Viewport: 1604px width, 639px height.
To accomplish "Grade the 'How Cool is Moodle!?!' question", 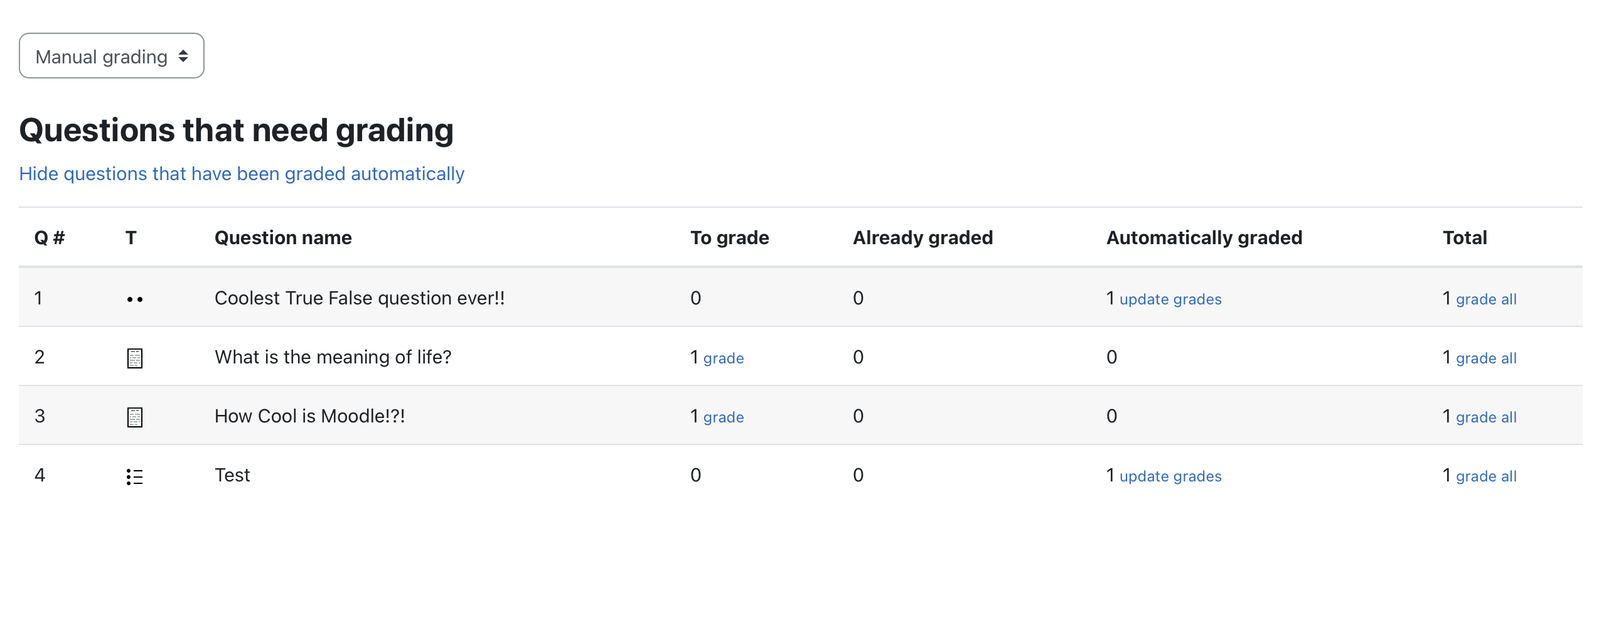I will (x=724, y=417).
